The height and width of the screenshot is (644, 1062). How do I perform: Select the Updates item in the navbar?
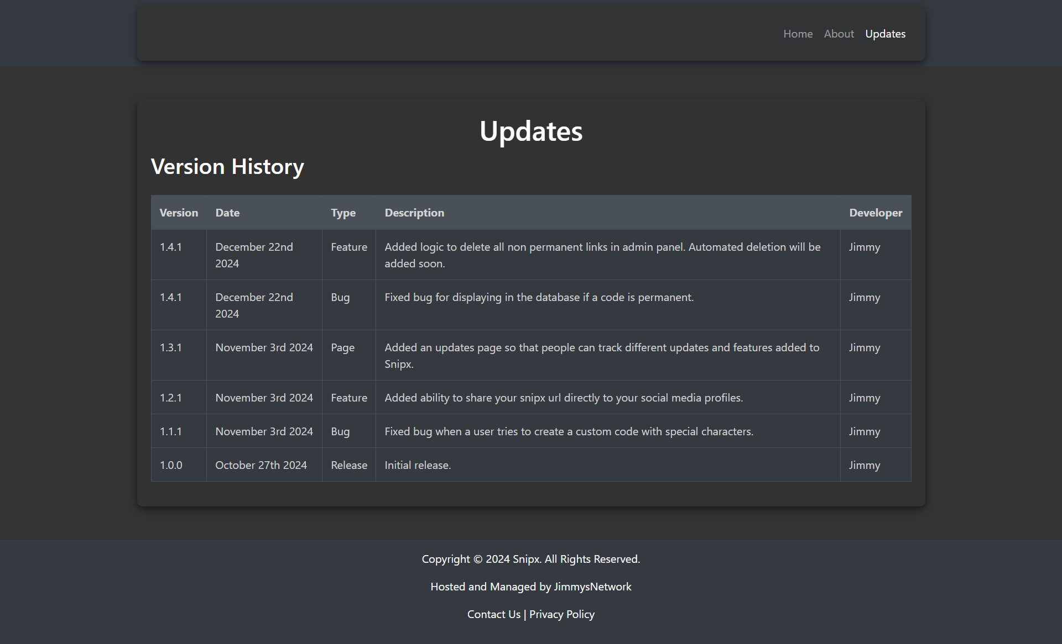[x=885, y=34]
